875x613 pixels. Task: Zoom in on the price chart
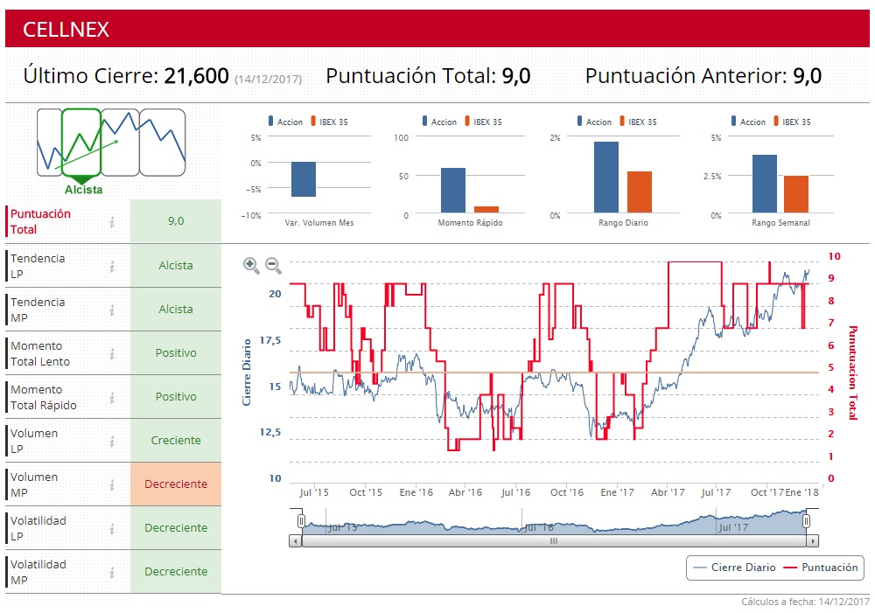251,266
